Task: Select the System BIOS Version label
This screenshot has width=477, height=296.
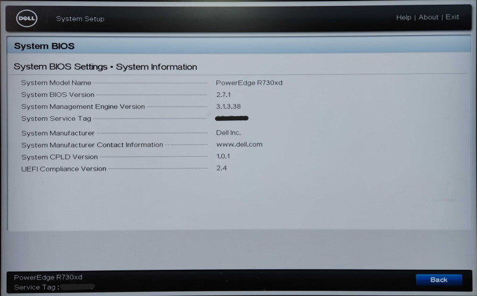Action: click(57, 95)
